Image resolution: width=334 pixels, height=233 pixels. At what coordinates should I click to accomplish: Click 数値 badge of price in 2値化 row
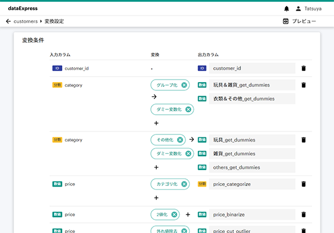click(x=57, y=215)
